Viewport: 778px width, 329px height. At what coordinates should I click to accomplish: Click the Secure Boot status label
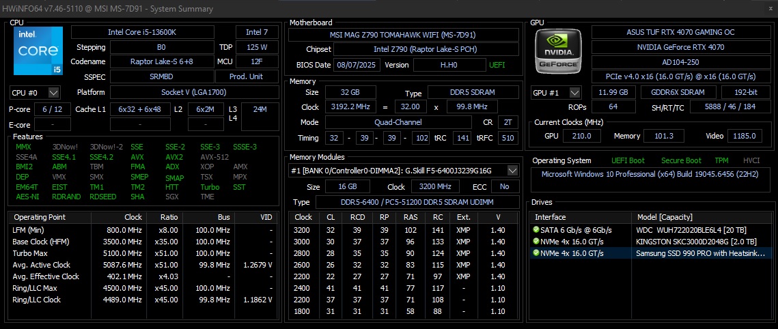[681, 160]
